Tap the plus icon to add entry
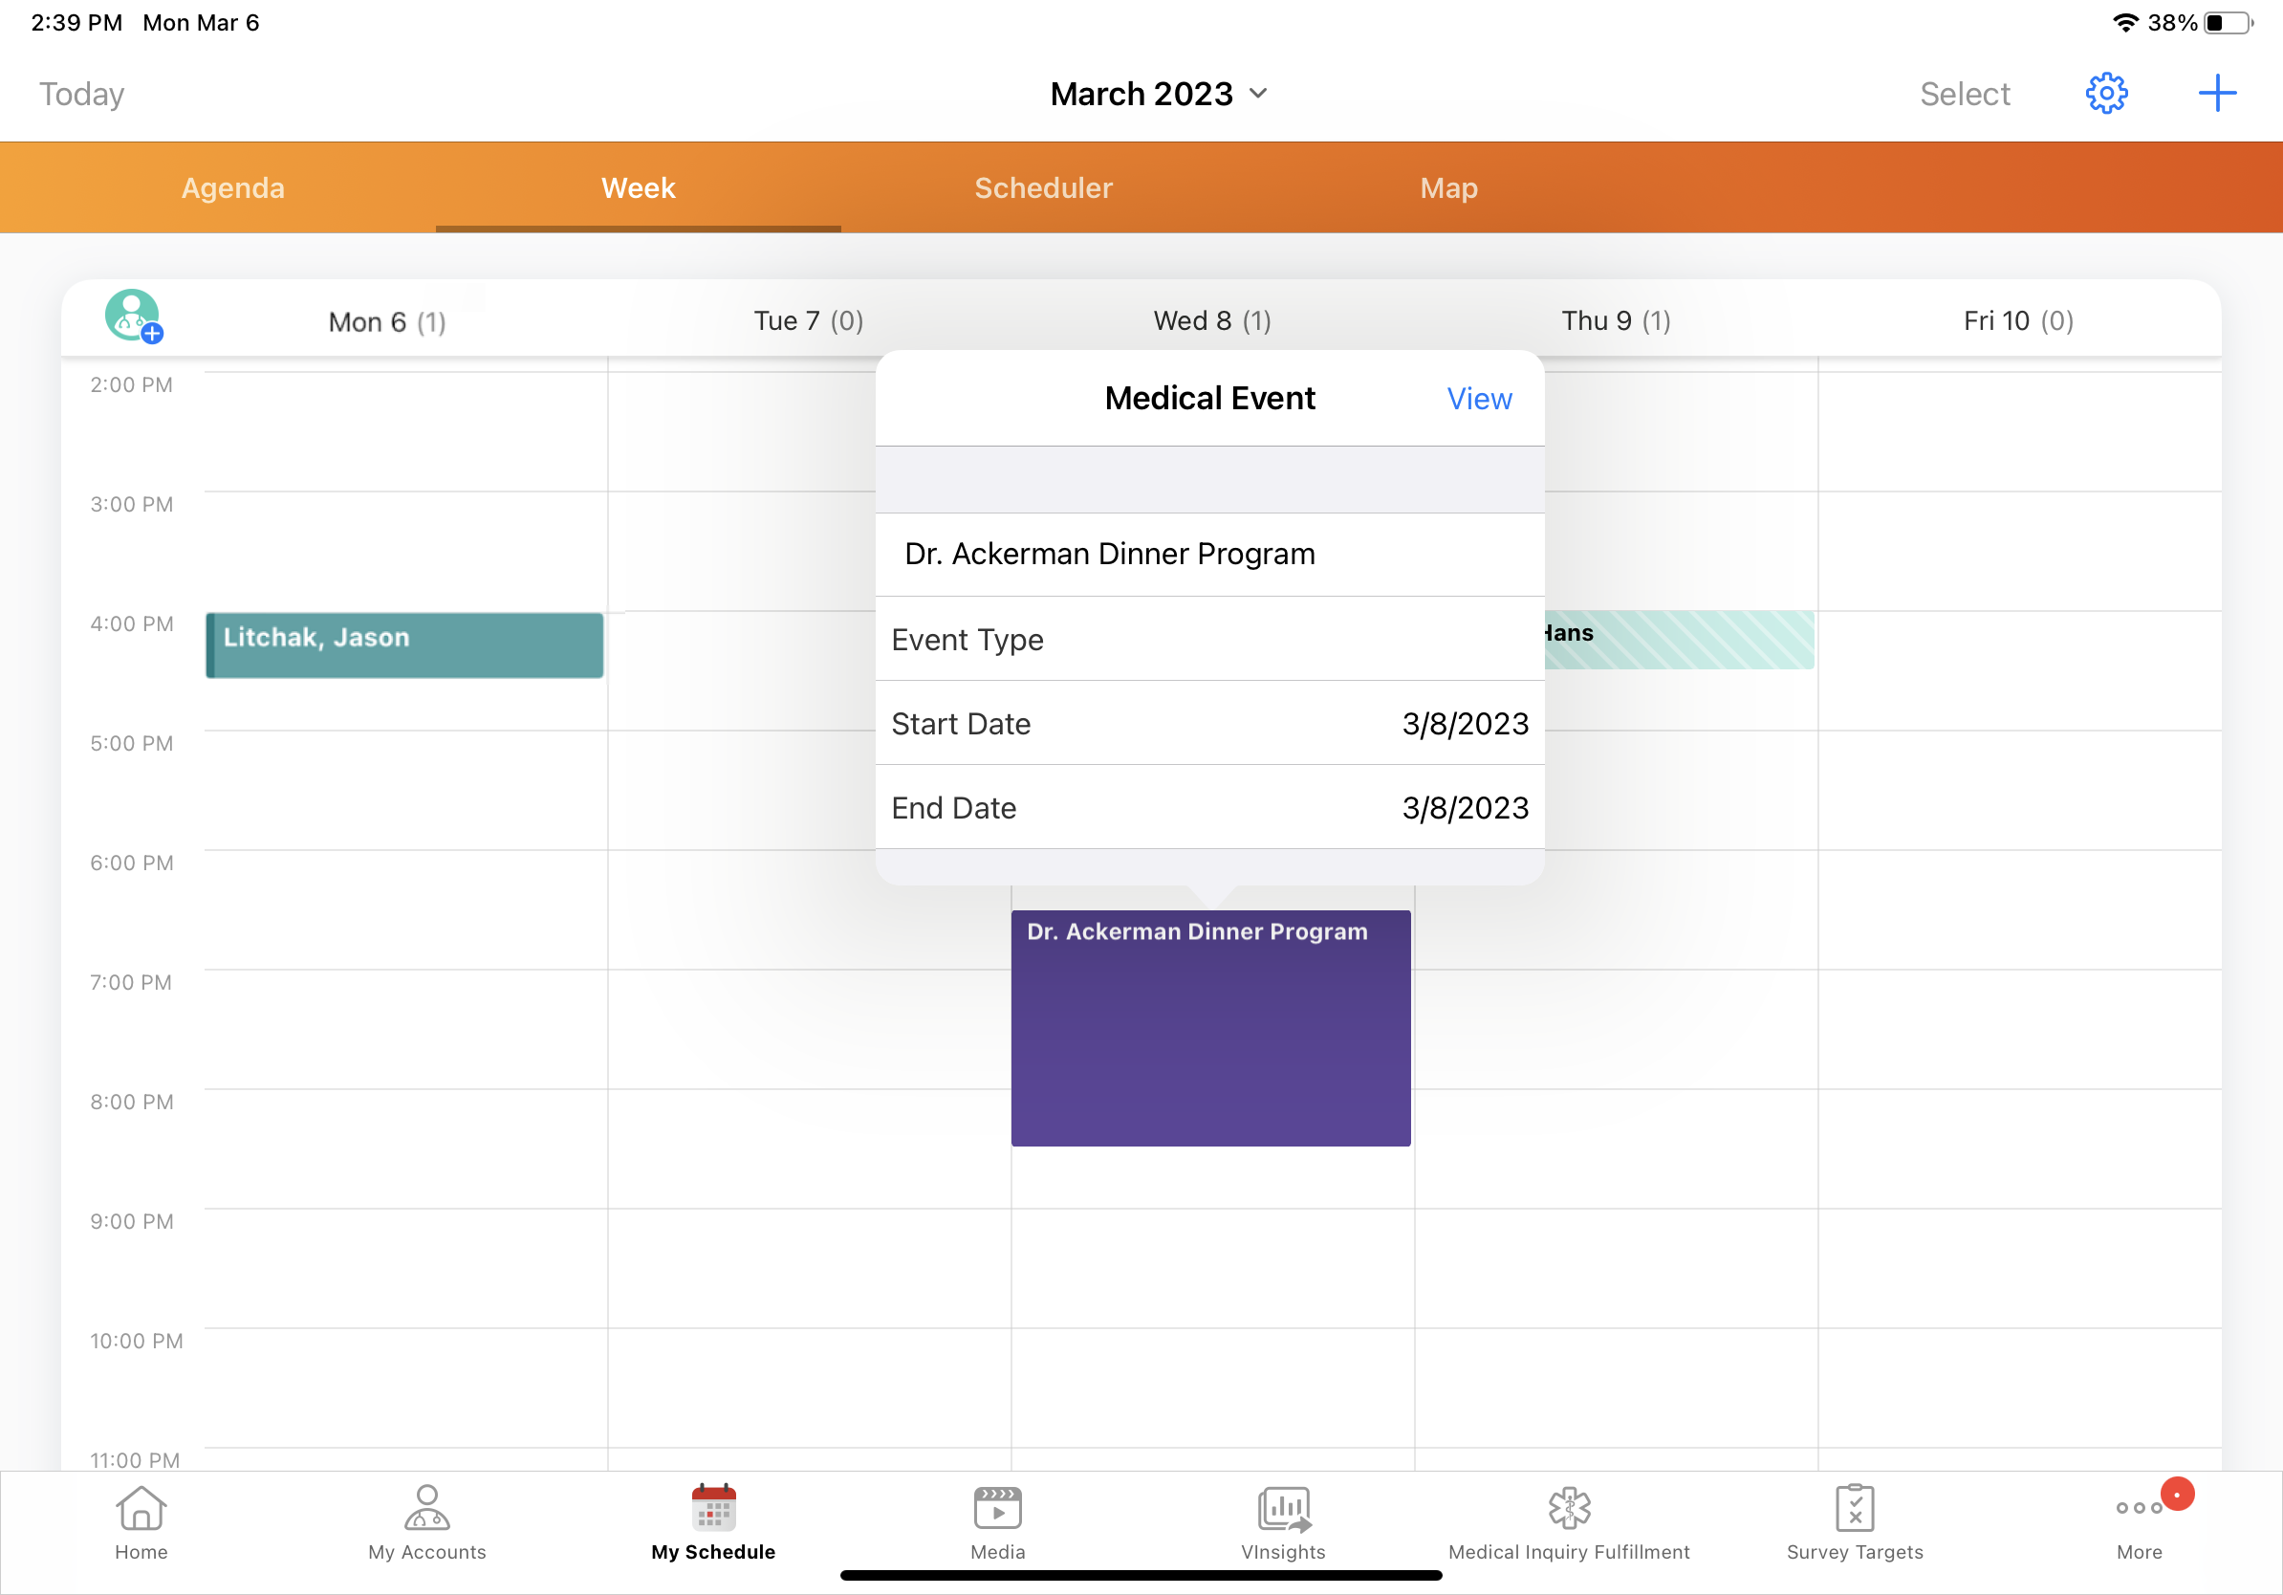This screenshot has width=2283, height=1595. pos(2216,94)
